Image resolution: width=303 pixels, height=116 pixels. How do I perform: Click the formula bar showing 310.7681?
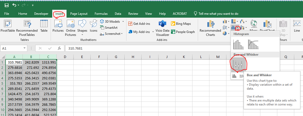pos(184,49)
